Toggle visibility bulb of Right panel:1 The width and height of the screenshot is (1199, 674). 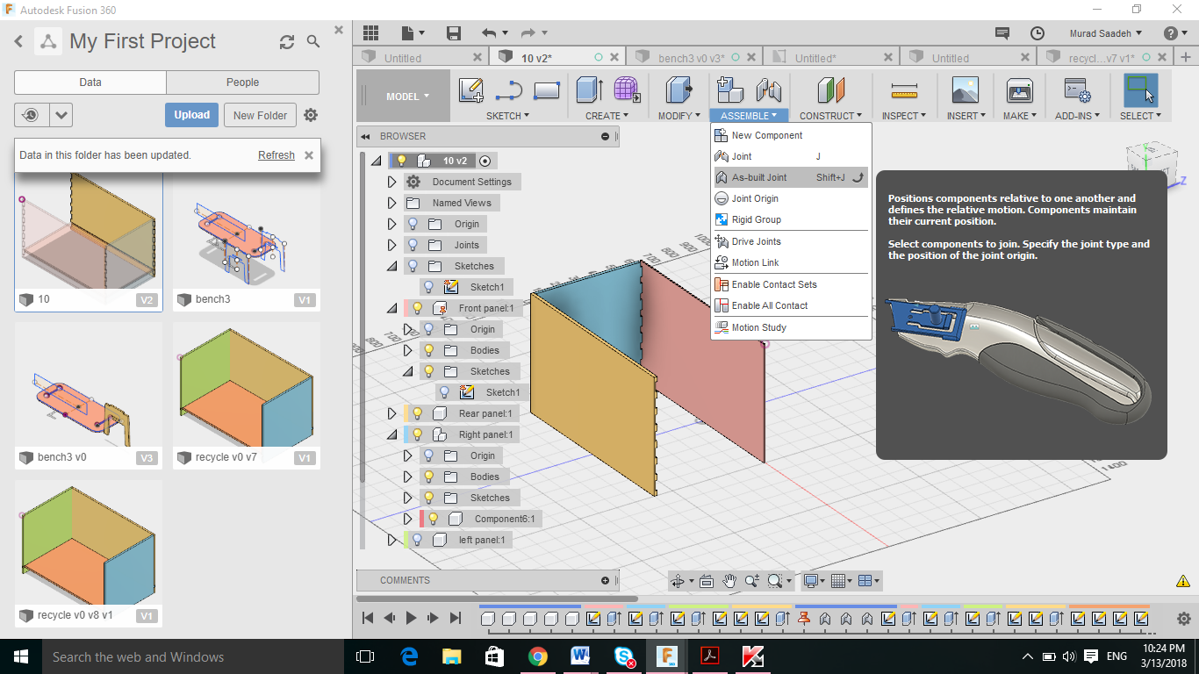[x=418, y=434]
